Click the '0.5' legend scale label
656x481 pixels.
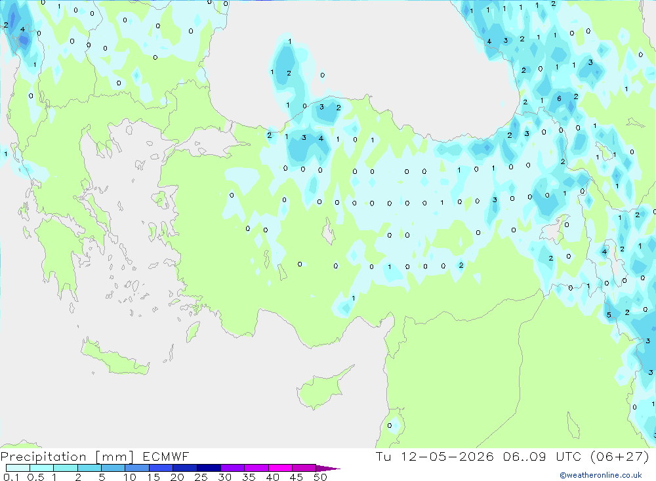(35, 477)
